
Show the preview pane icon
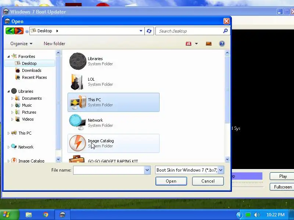(x=209, y=44)
